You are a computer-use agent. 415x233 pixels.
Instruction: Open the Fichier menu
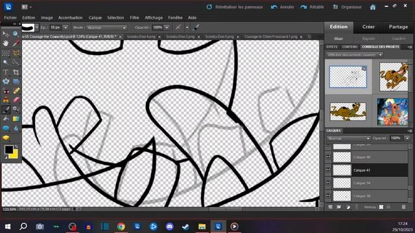point(10,17)
